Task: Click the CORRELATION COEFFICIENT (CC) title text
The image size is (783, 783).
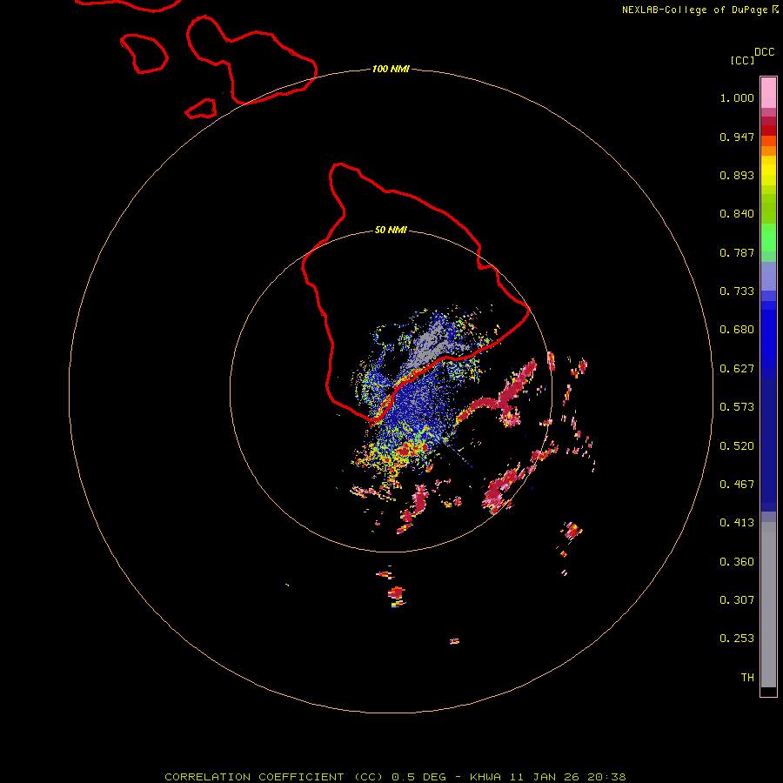Action: pyautogui.click(x=274, y=777)
